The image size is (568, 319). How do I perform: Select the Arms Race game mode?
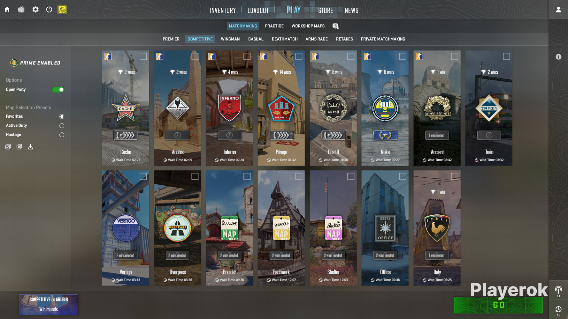click(317, 39)
